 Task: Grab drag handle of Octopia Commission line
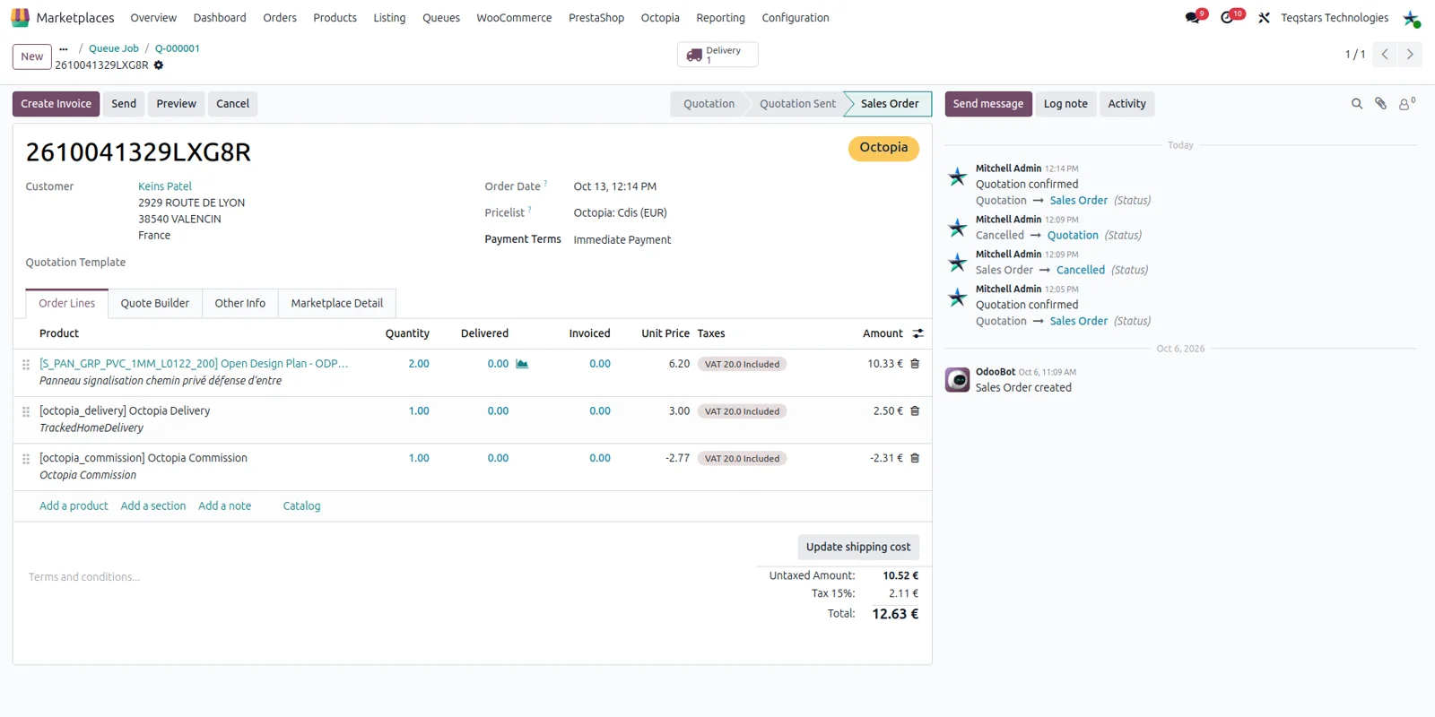click(26, 459)
